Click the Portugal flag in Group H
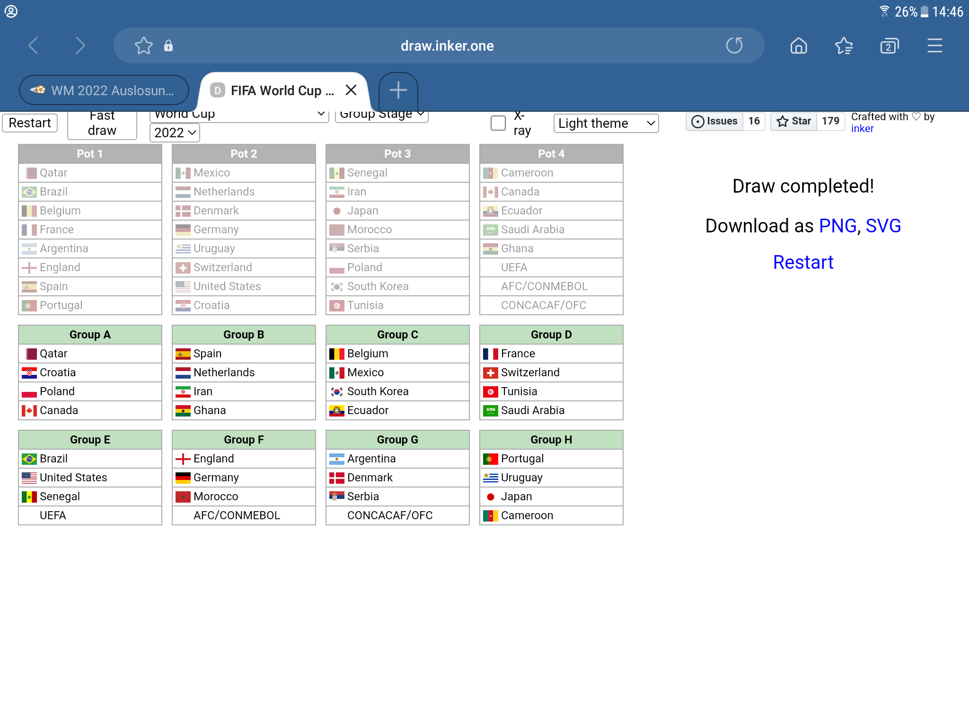Viewport: 969px width, 727px height. [491, 459]
